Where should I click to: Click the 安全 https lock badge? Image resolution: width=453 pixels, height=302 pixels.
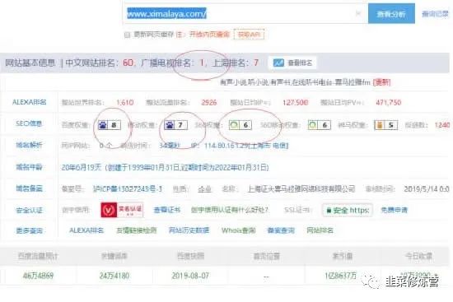tap(348, 210)
